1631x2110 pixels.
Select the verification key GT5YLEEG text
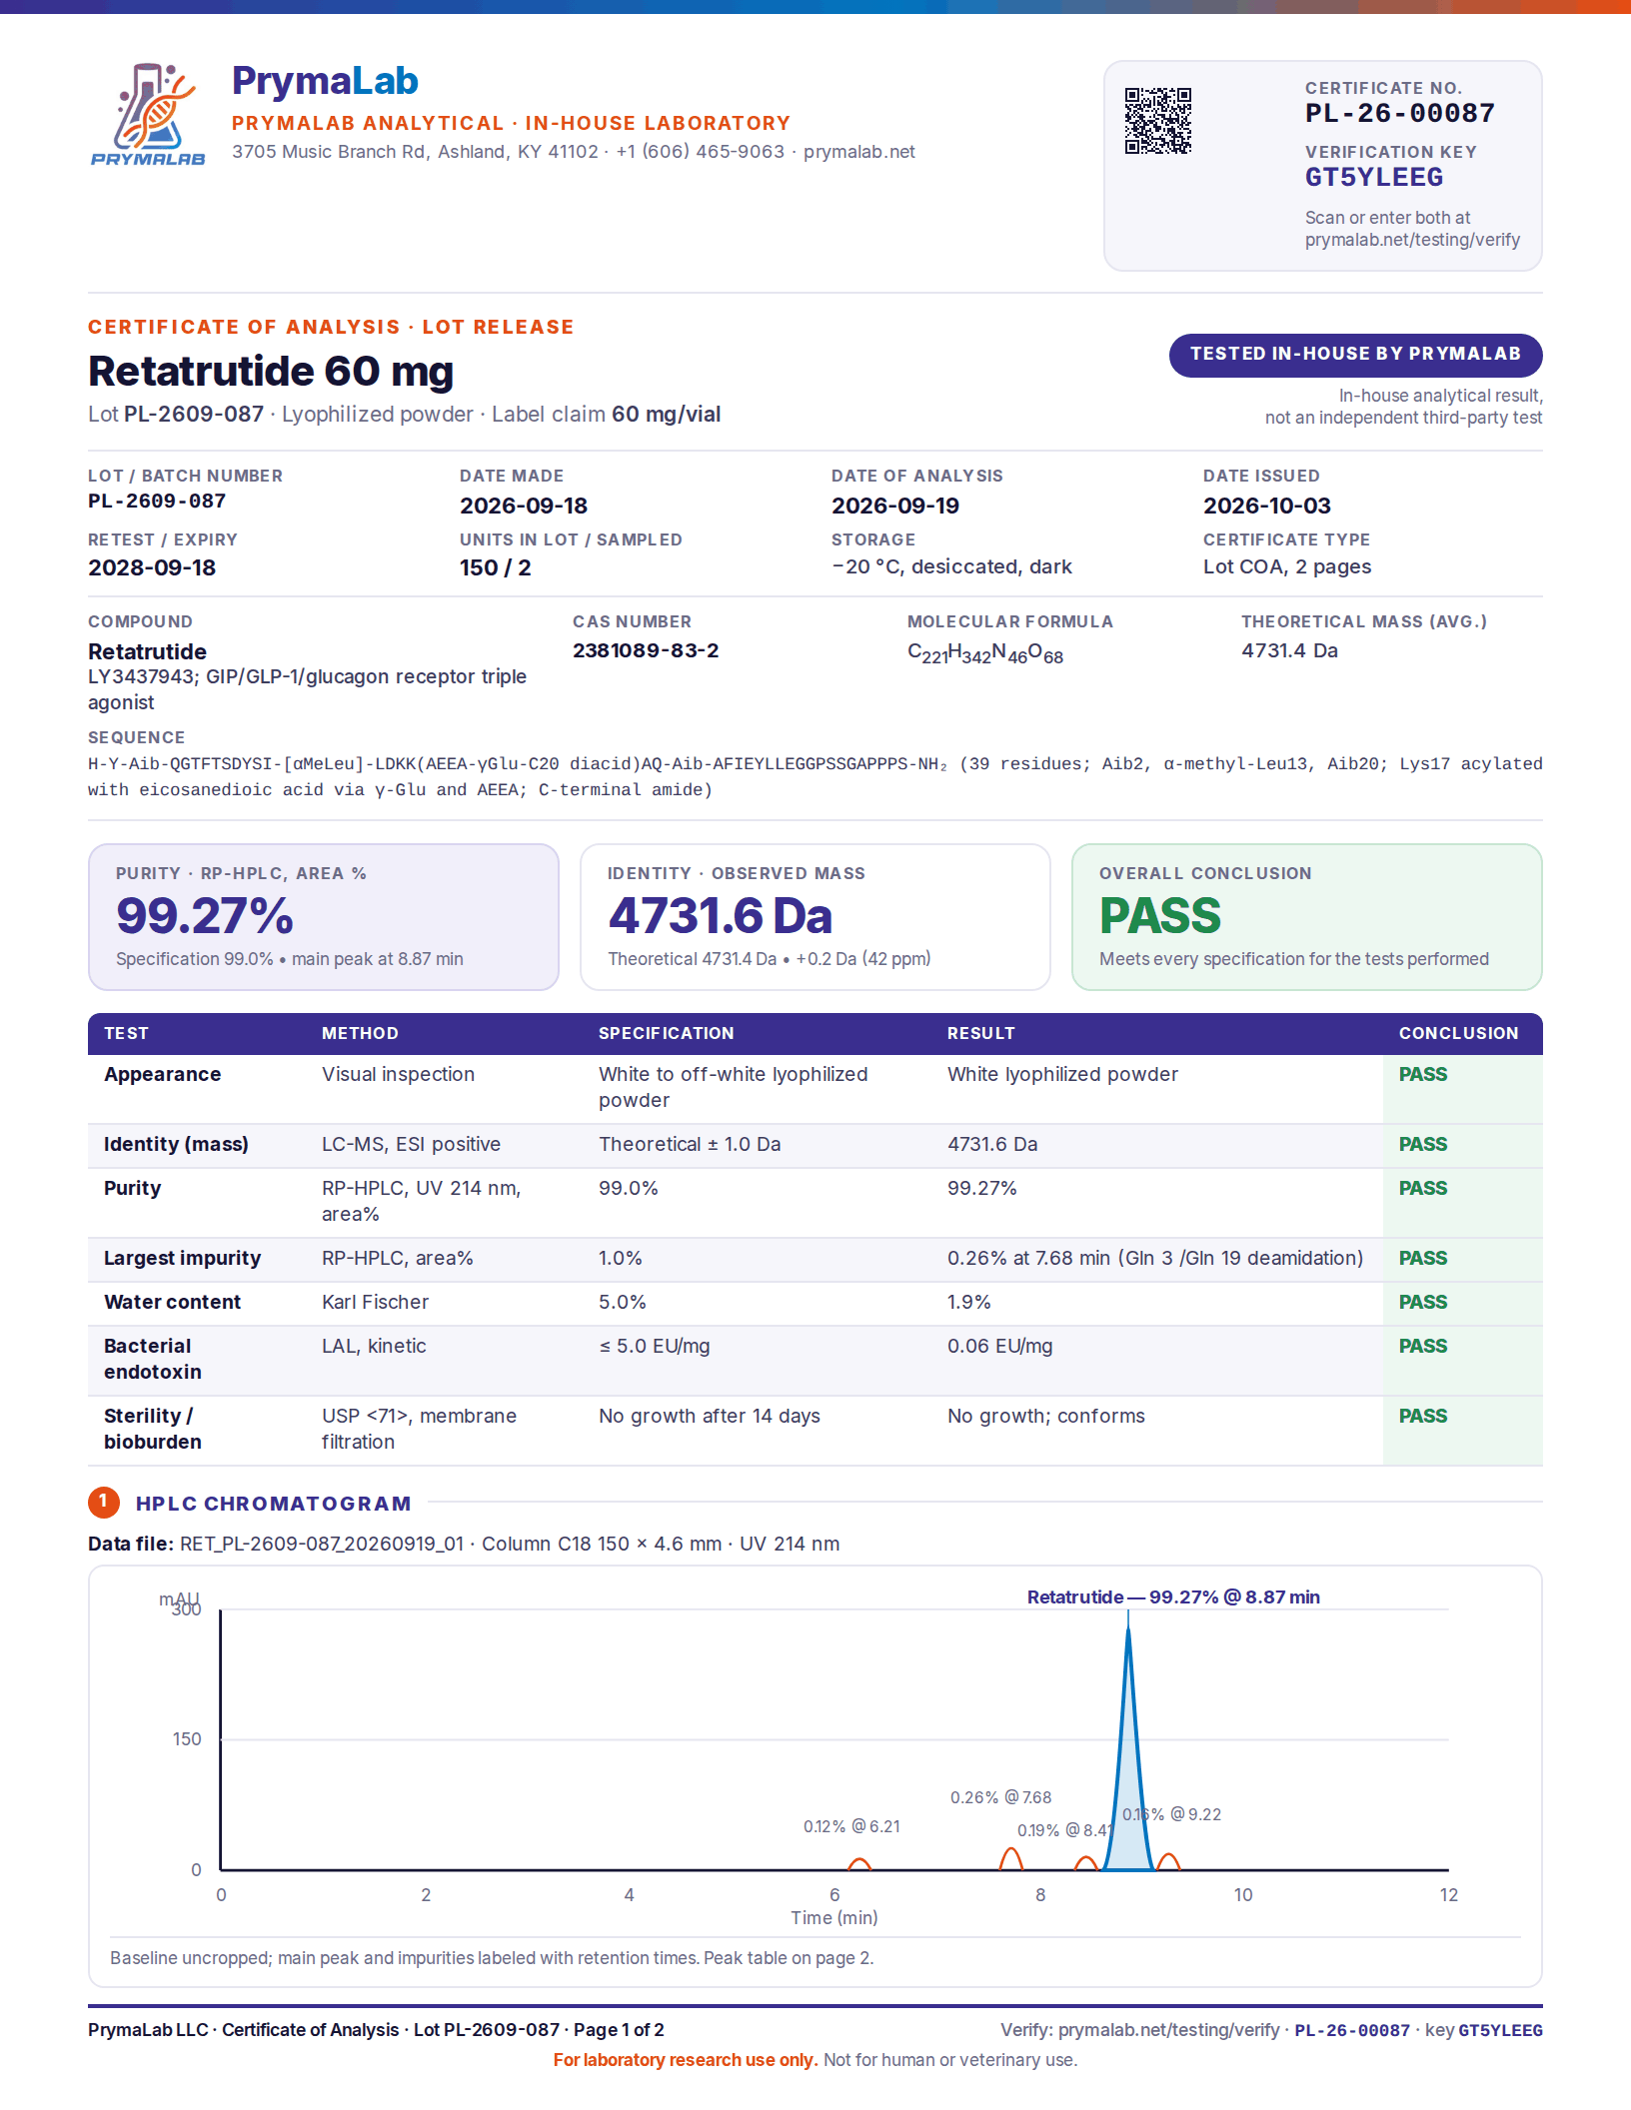pos(1374,178)
